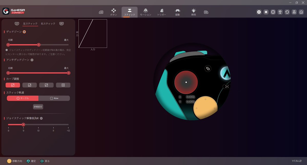Click the 移動方向 orange stick hint icon
The height and width of the screenshot is (165, 307).
[9, 161]
